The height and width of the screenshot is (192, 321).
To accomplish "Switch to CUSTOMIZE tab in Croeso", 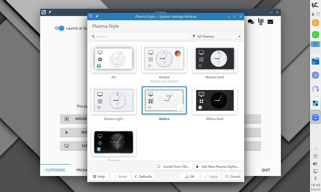I will [55, 170].
